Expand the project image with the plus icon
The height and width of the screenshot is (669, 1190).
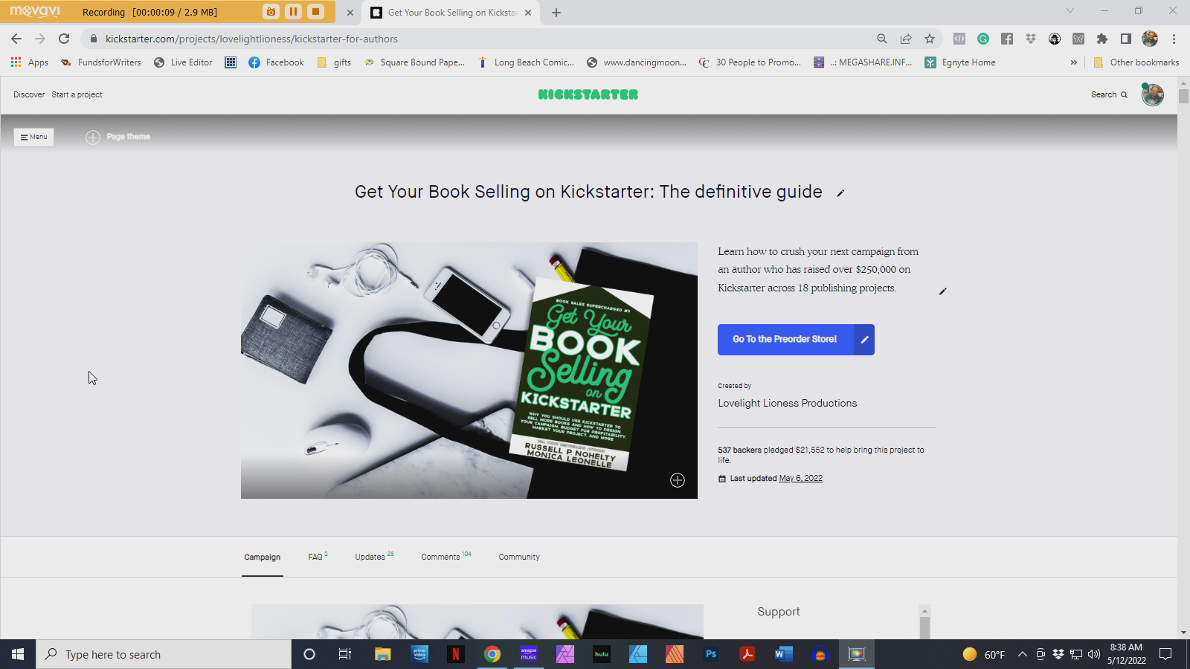pyautogui.click(x=677, y=480)
